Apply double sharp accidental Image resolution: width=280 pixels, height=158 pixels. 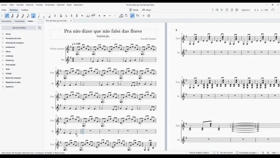[82, 16]
